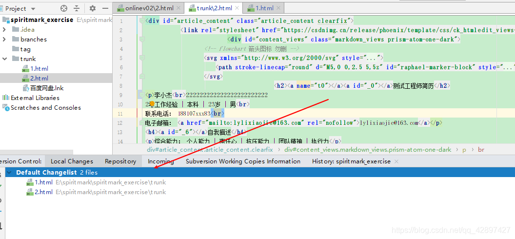515x239 pixels.
Task: Open Project panel settings gear
Action: click(x=93, y=9)
